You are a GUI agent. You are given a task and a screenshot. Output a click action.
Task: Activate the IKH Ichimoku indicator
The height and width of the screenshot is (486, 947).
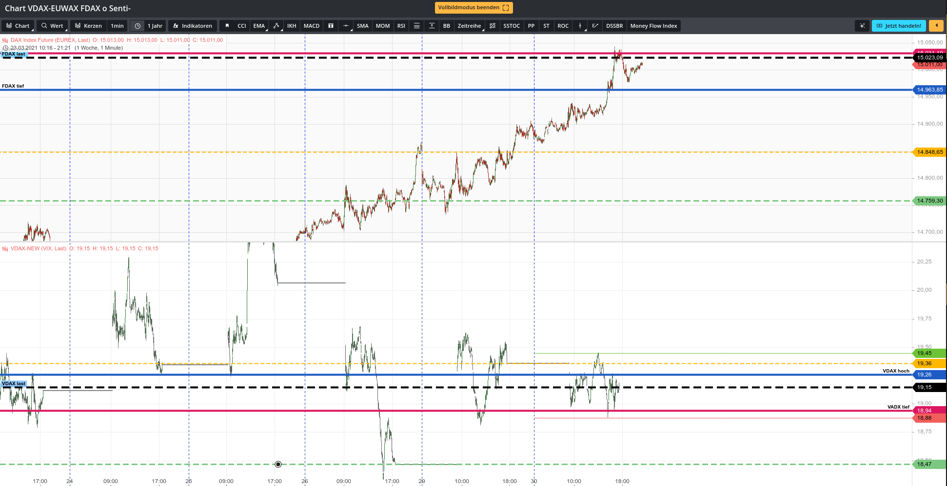(x=292, y=26)
